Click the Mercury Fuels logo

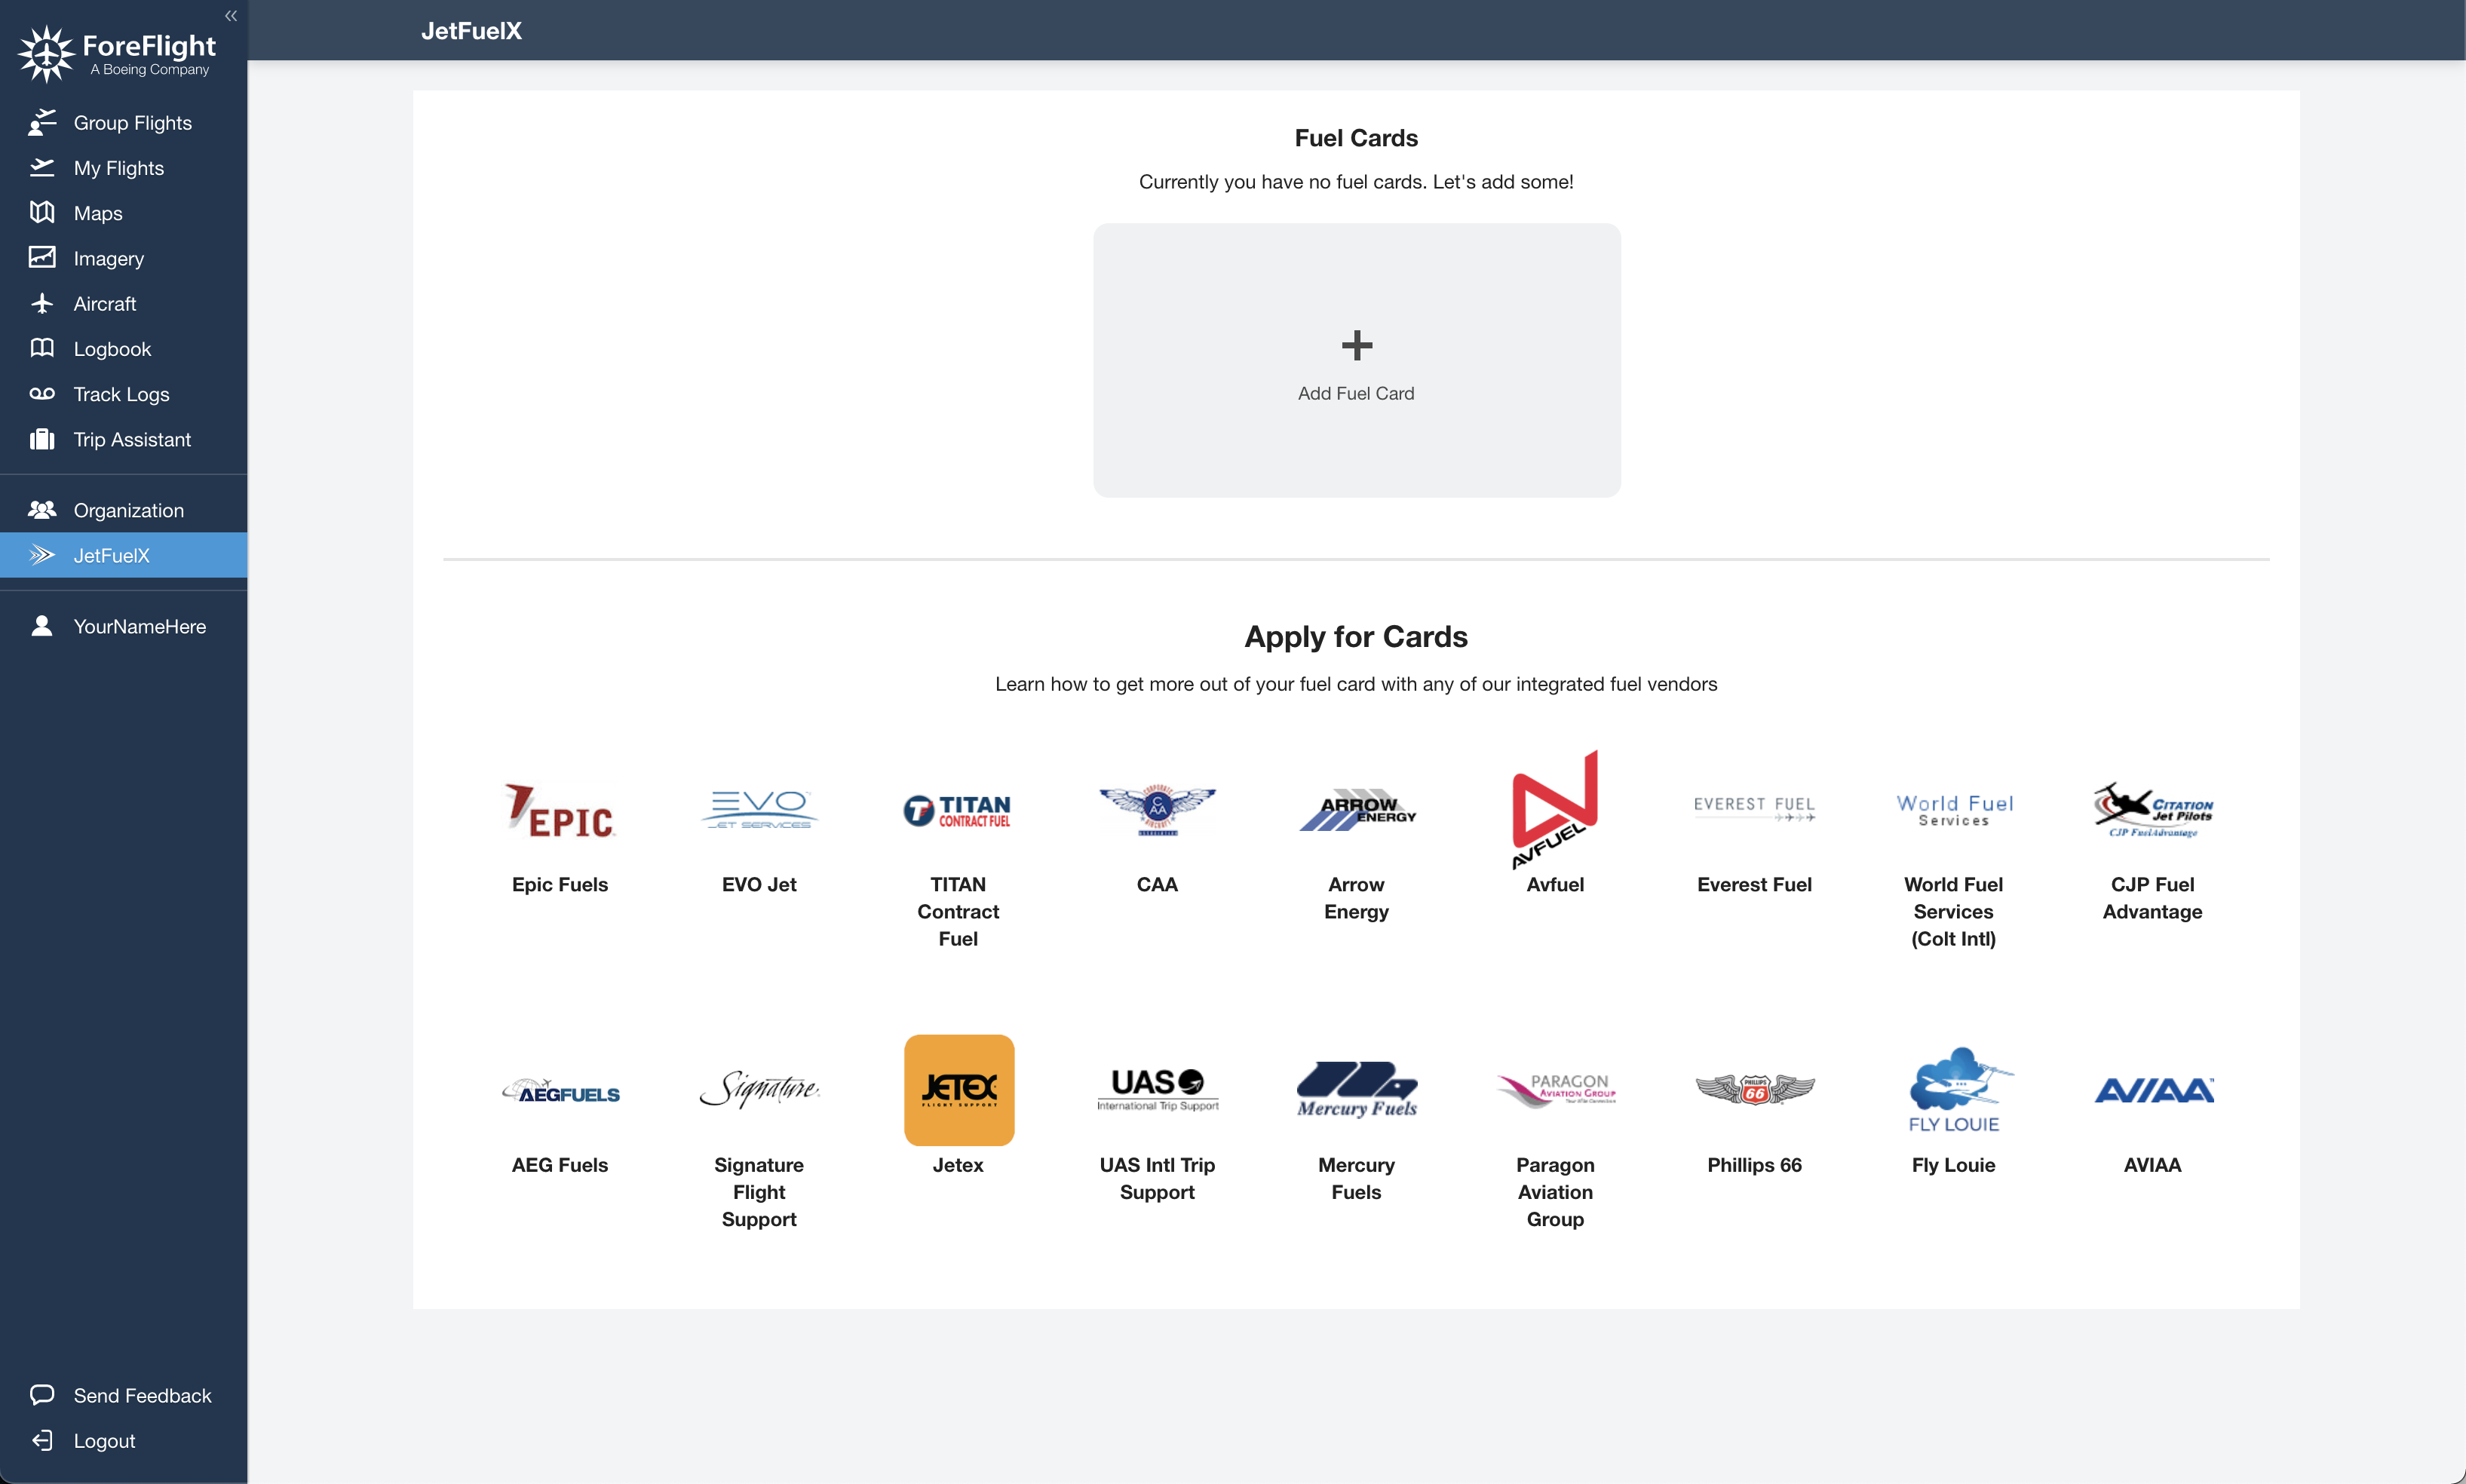click(x=1357, y=1090)
